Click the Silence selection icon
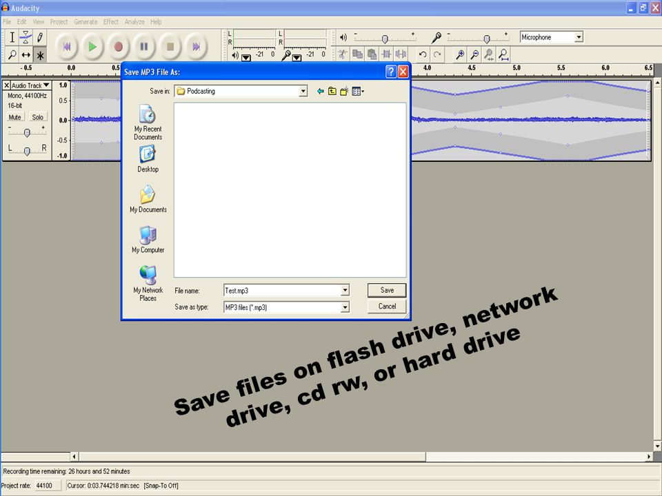The height and width of the screenshot is (496, 662). [x=401, y=54]
